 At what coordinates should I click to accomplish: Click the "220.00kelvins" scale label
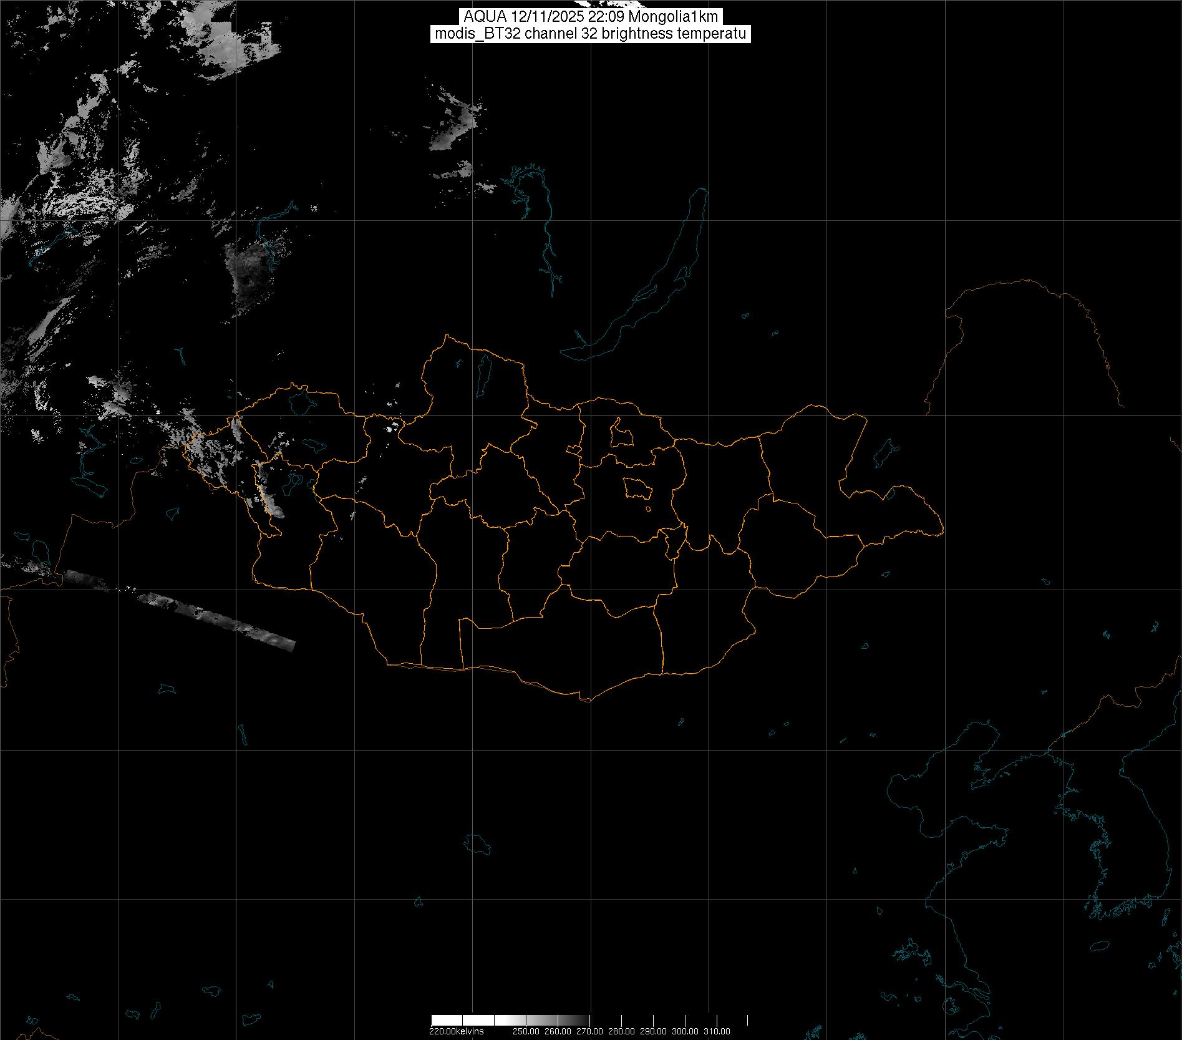coord(456,1031)
